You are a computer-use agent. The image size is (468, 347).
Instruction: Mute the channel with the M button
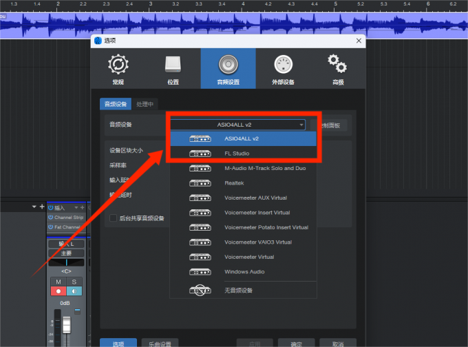(58, 282)
